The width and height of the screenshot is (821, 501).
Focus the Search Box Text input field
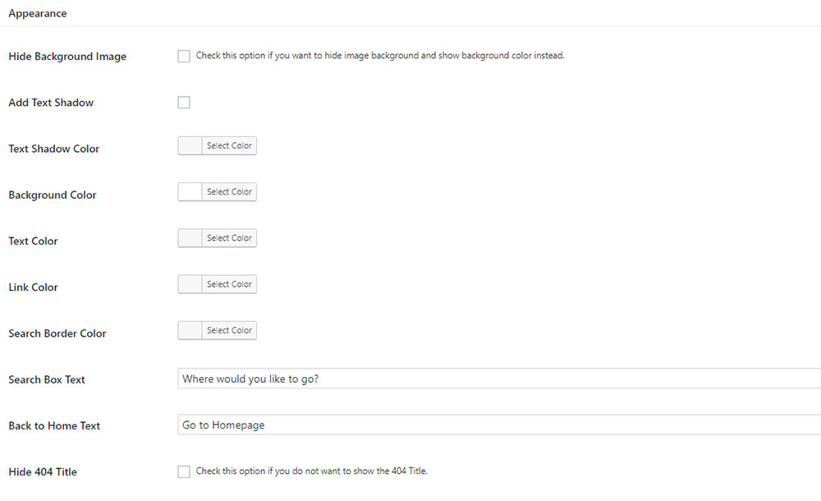(499, 379)
